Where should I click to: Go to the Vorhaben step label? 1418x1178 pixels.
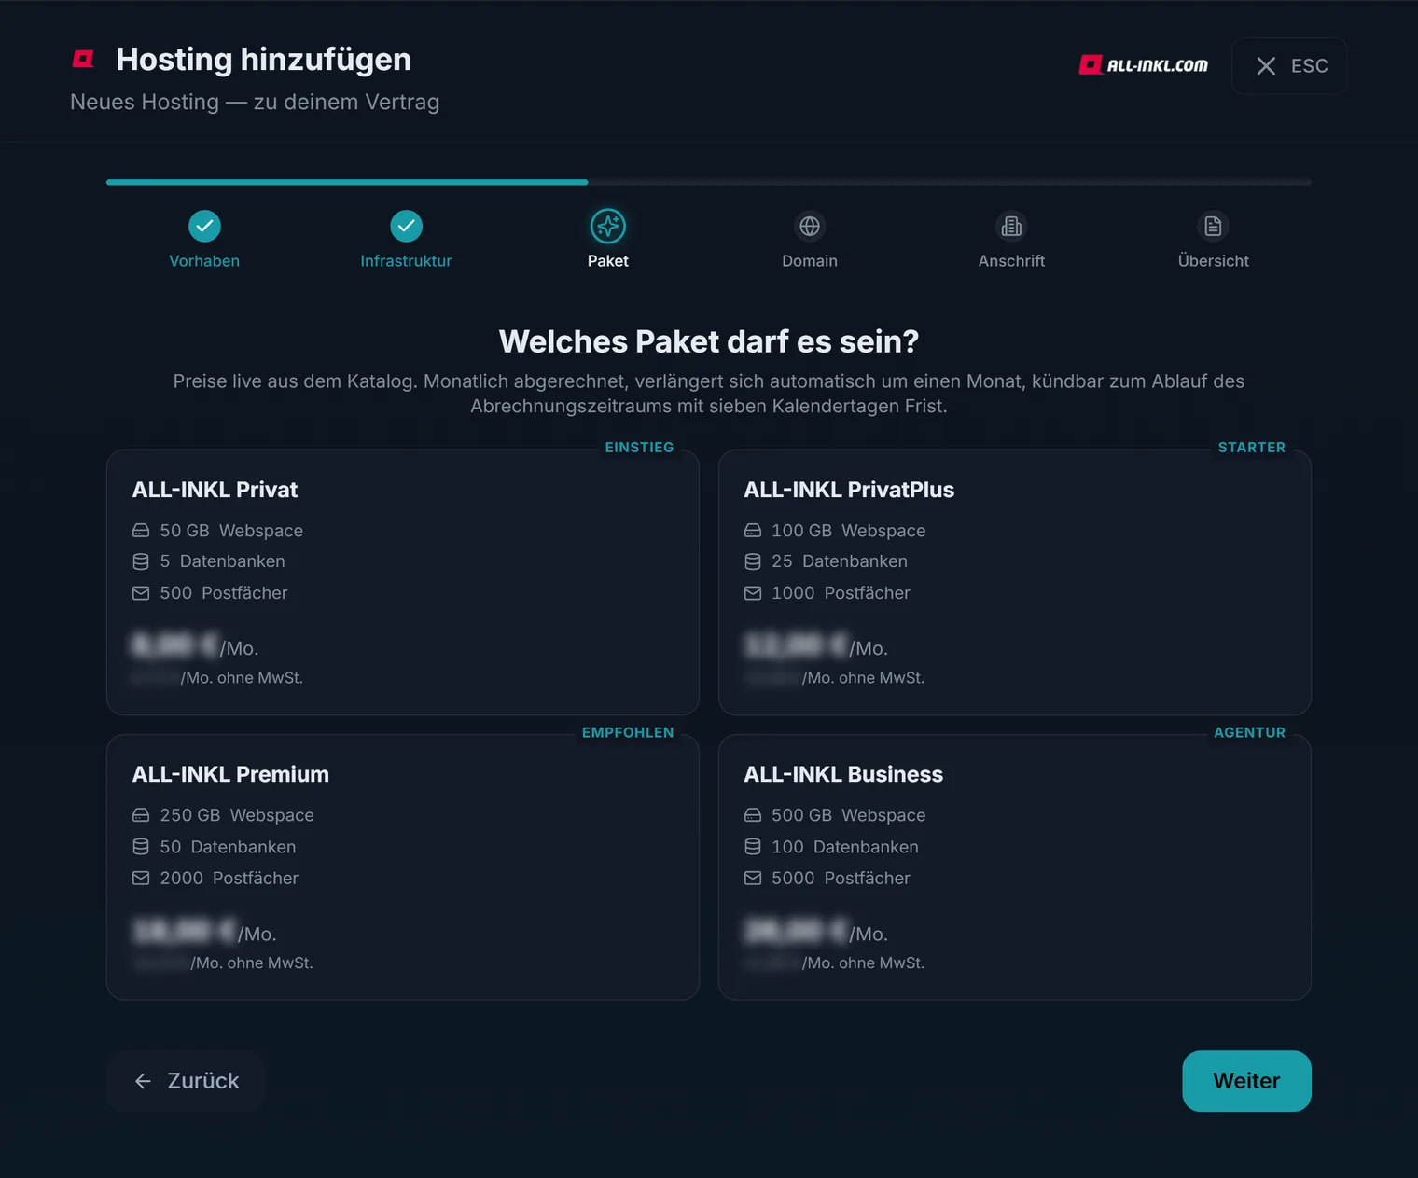click(204, 261)
